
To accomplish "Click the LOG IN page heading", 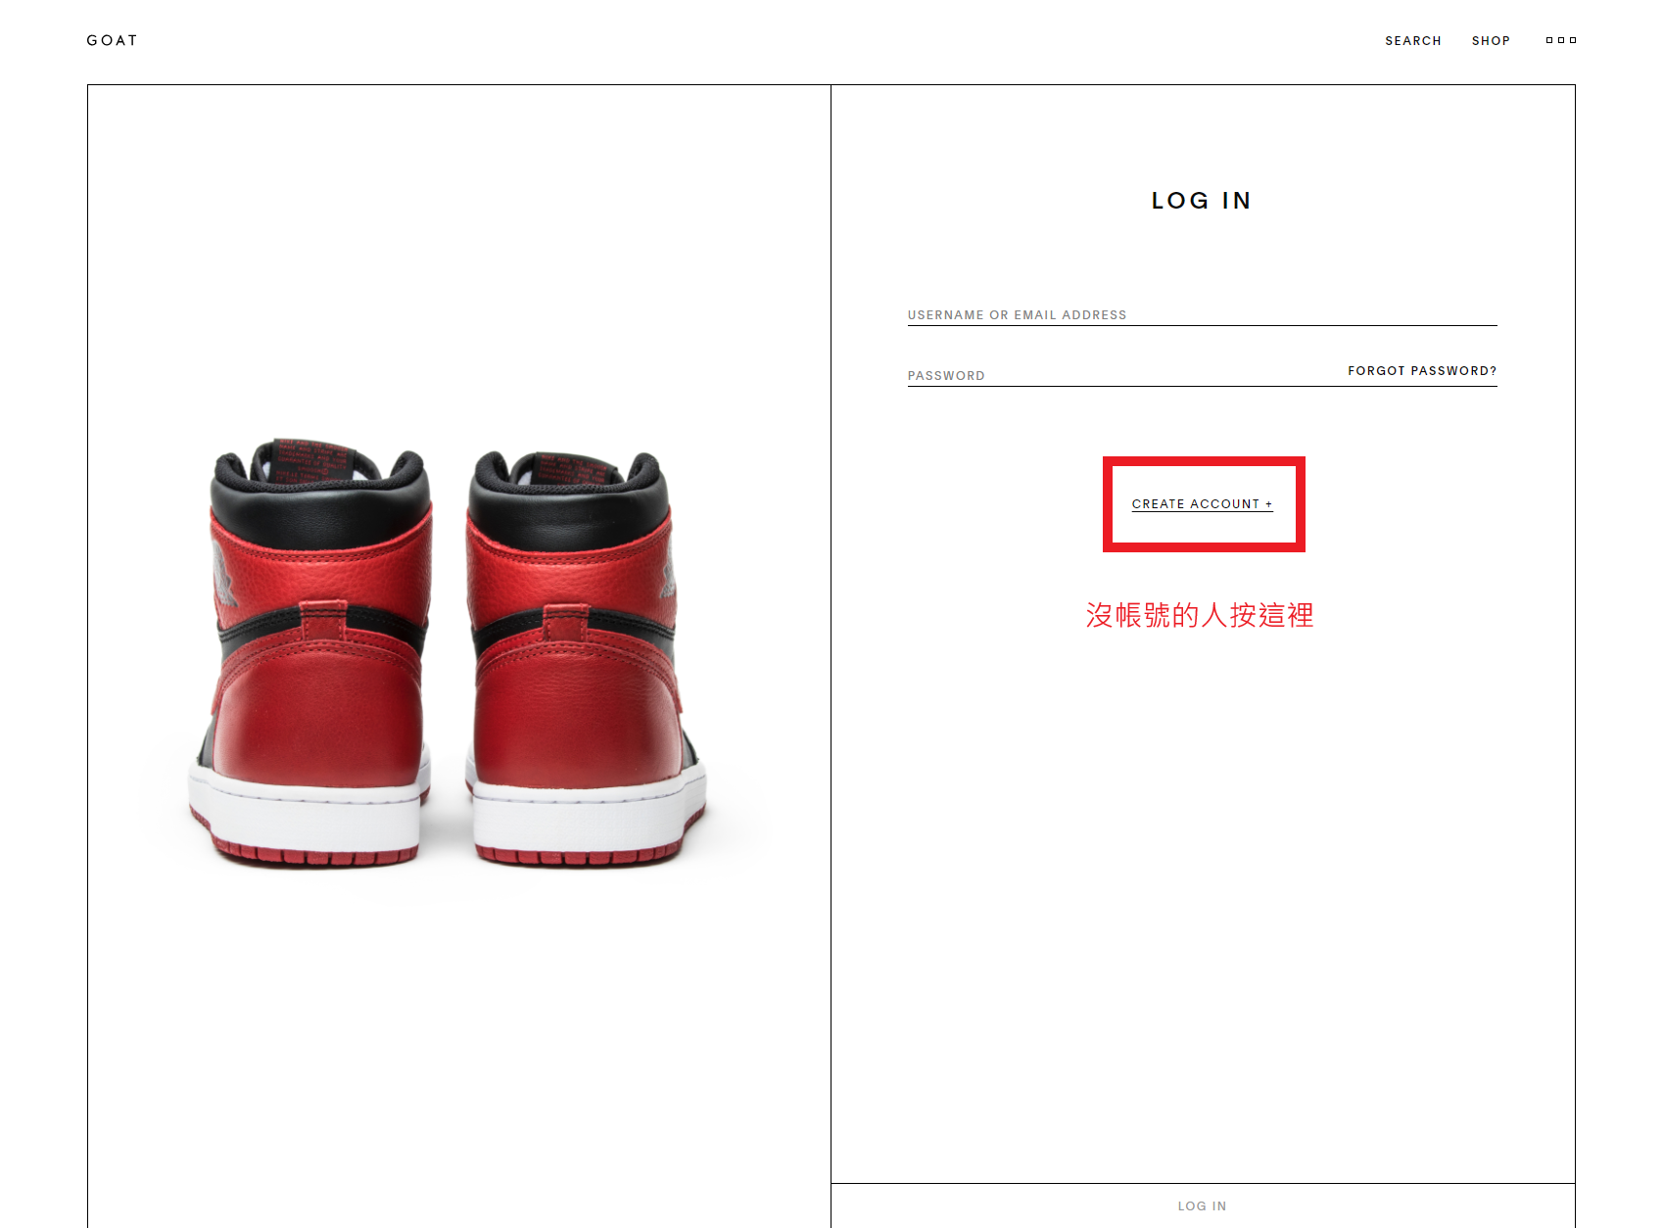I will coord(1202,201).
